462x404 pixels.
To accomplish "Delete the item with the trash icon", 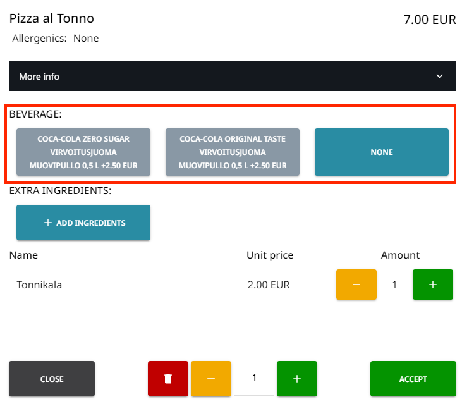I will tap(168, 379).
